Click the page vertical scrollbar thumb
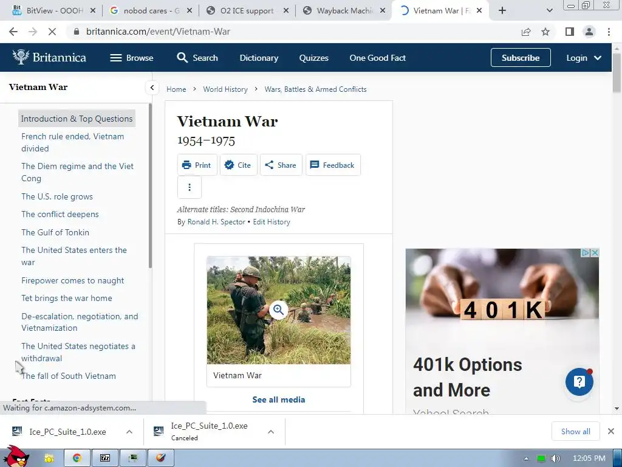This screenshot has width=622, height=467. click(617, 74)
